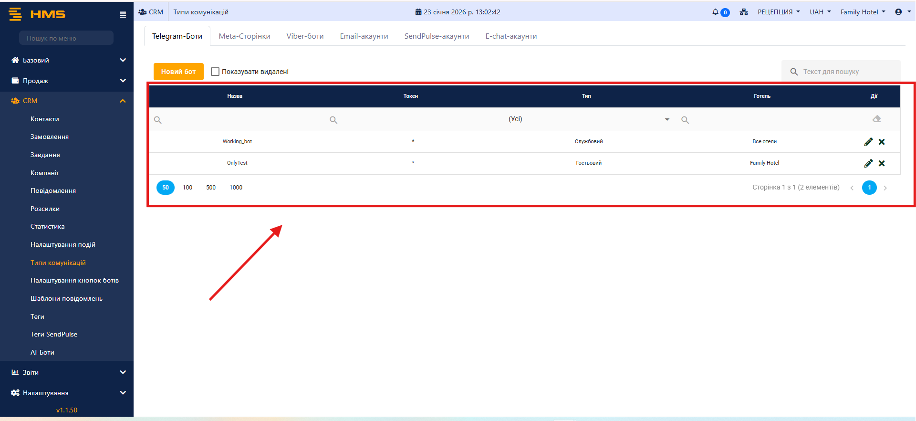Toggle the Показувати видалені checkbox

(215, 72)
